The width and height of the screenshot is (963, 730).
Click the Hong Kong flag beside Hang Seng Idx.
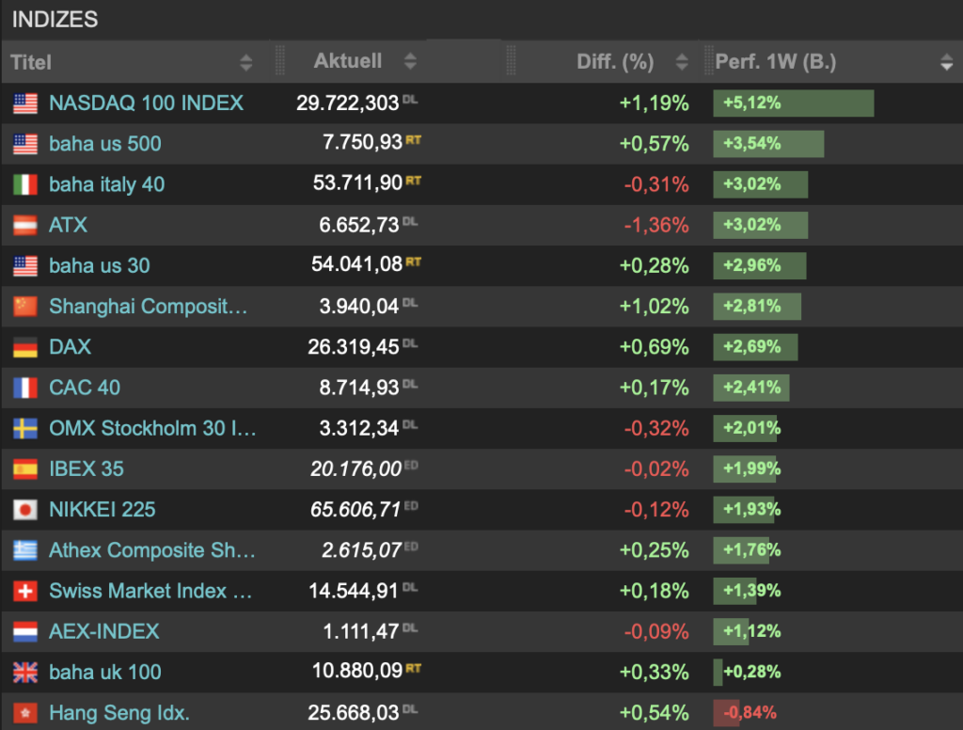coord(25,713)
